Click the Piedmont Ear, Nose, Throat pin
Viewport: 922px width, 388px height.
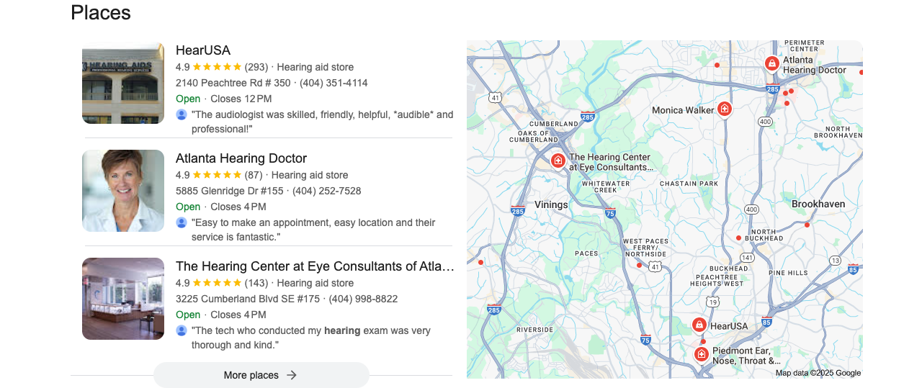pos(701,353)
